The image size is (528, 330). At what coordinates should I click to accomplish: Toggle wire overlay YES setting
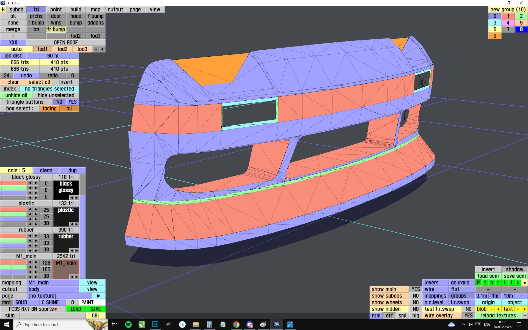tap(468, 315)
